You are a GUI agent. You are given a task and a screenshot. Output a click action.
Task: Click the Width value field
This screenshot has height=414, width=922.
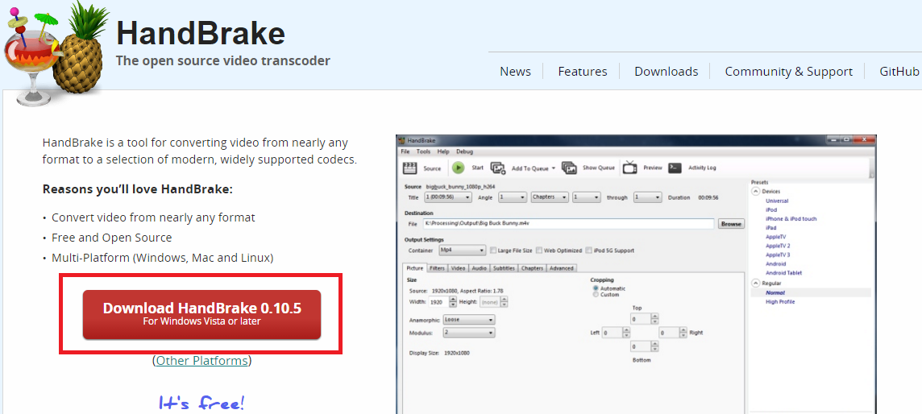tap(438, 302)
